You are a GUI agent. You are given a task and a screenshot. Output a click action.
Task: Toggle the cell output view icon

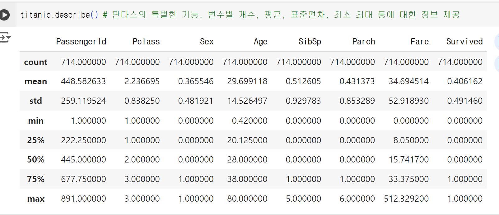tap(5, 37)
